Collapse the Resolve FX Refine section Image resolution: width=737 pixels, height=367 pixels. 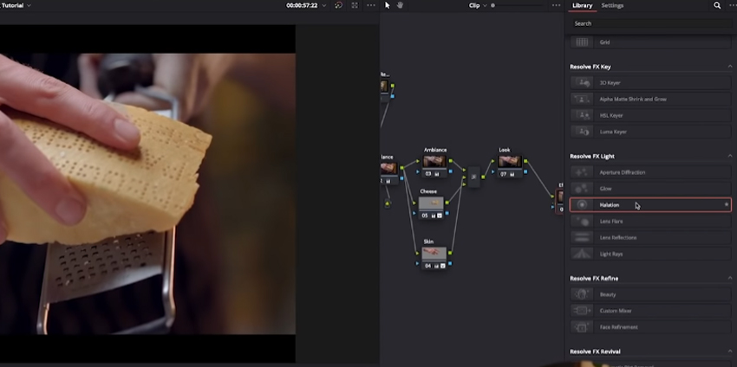point(729,278)
